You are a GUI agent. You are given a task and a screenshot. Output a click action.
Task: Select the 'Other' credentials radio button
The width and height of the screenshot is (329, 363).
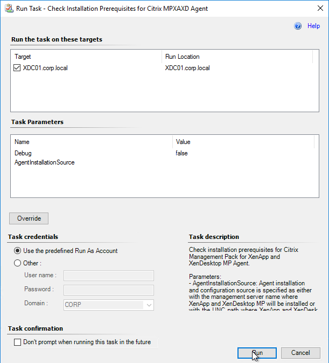(x=17, y=263)
